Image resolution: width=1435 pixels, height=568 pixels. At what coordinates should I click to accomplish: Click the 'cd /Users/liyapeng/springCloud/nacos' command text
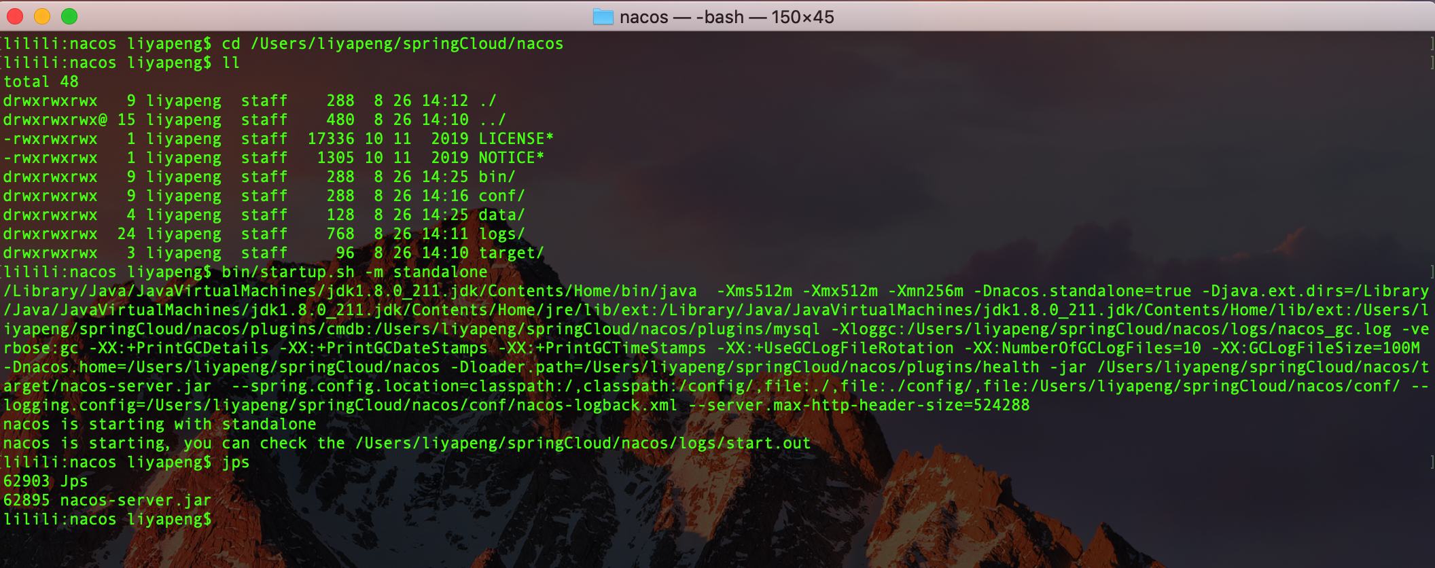[393, 43]
